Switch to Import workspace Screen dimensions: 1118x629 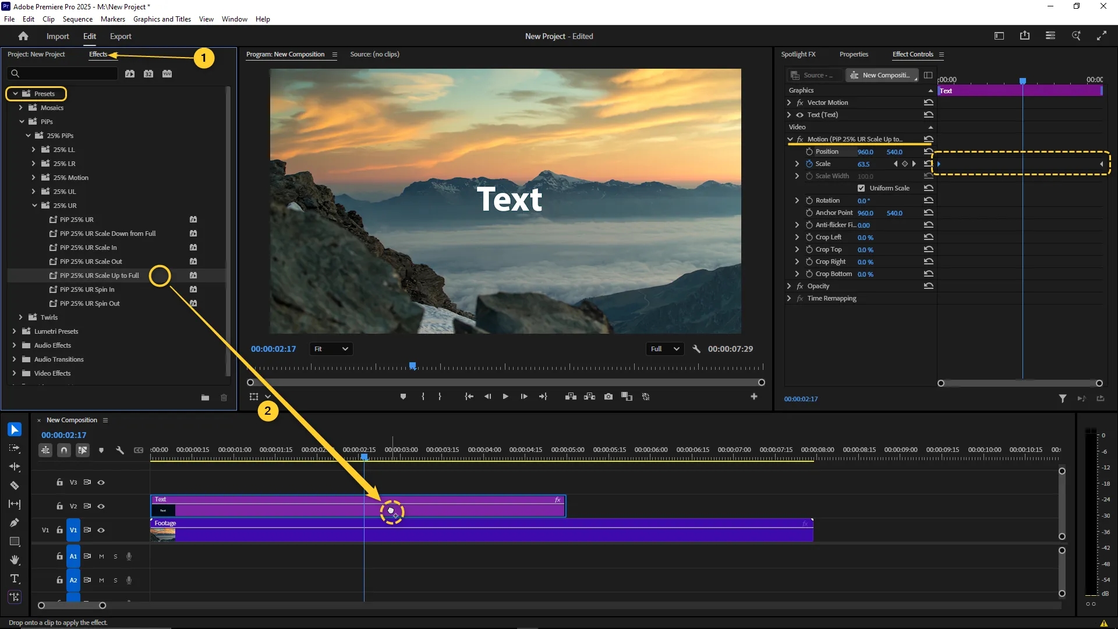58,36
